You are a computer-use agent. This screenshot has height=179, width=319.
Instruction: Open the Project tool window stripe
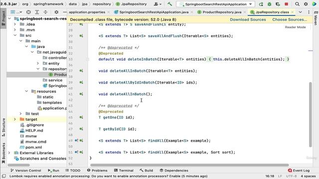(x=3, y=19)
